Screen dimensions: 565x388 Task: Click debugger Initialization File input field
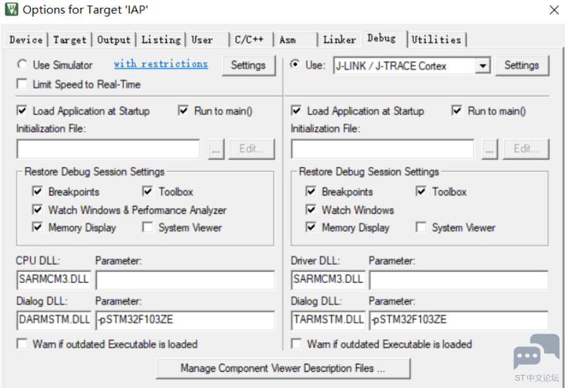pyautogui.click(x=382, y=149)
